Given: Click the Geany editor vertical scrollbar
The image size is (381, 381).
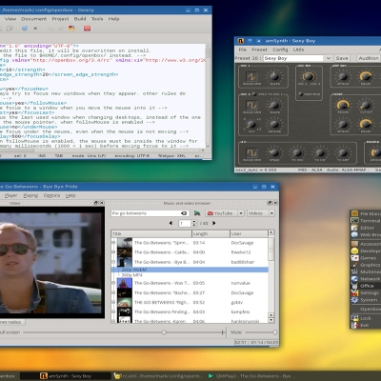Looking at the screenshot, I should (x=208, y=96).
